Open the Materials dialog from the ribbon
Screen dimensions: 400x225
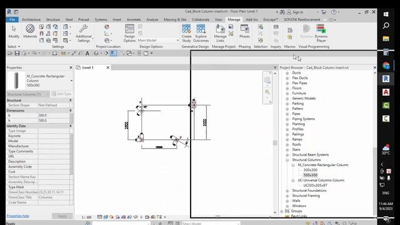pyautogui.click(x=30, y=31)
